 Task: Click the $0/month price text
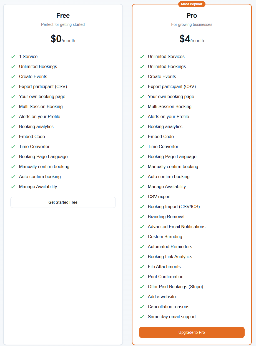click(x=63, y=39)
